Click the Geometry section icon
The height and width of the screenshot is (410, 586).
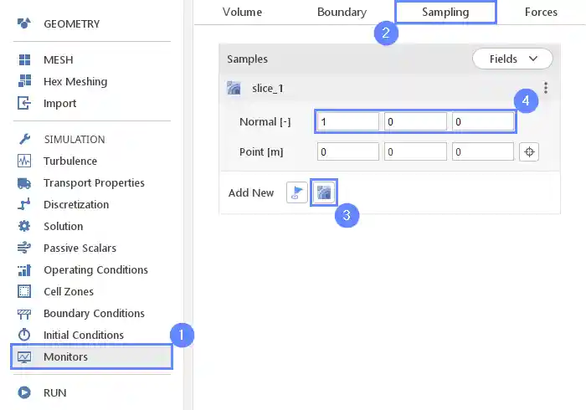(x=24, y=23)
